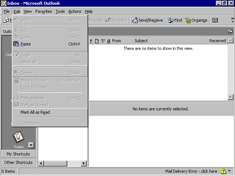Viewport: 235px width, 176px height.
Task: Click the Forward toolbar button
Action: coord(116,20)
